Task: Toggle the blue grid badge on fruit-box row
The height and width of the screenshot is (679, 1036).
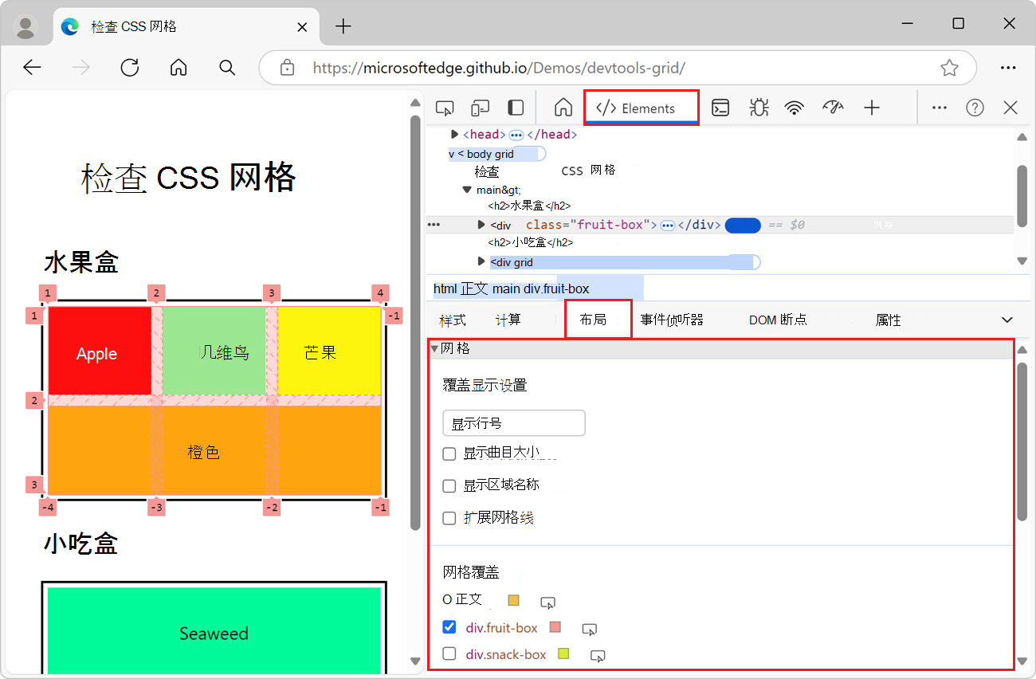Action: 743,226
